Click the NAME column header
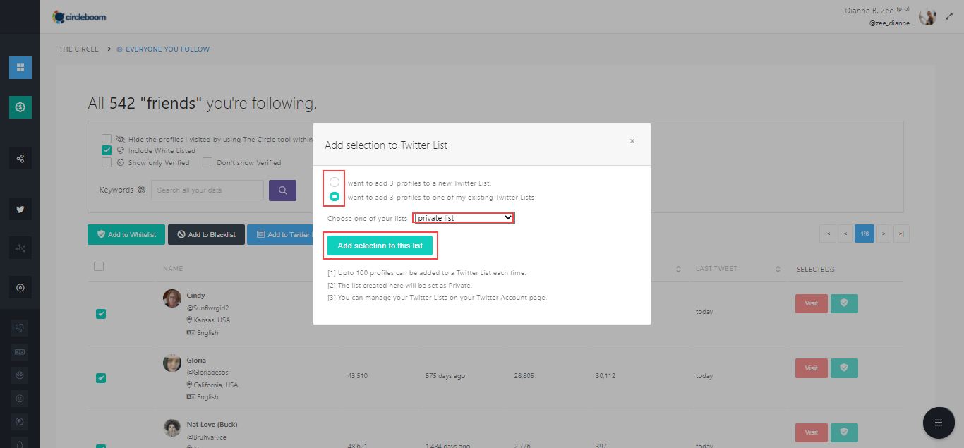964x448 pixels. click(173, 269)
